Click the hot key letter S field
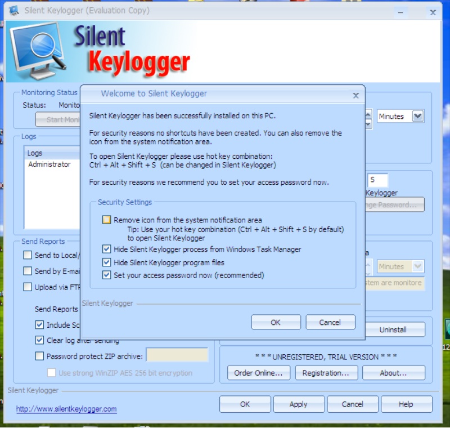450x428 pixels. point(377,180)
